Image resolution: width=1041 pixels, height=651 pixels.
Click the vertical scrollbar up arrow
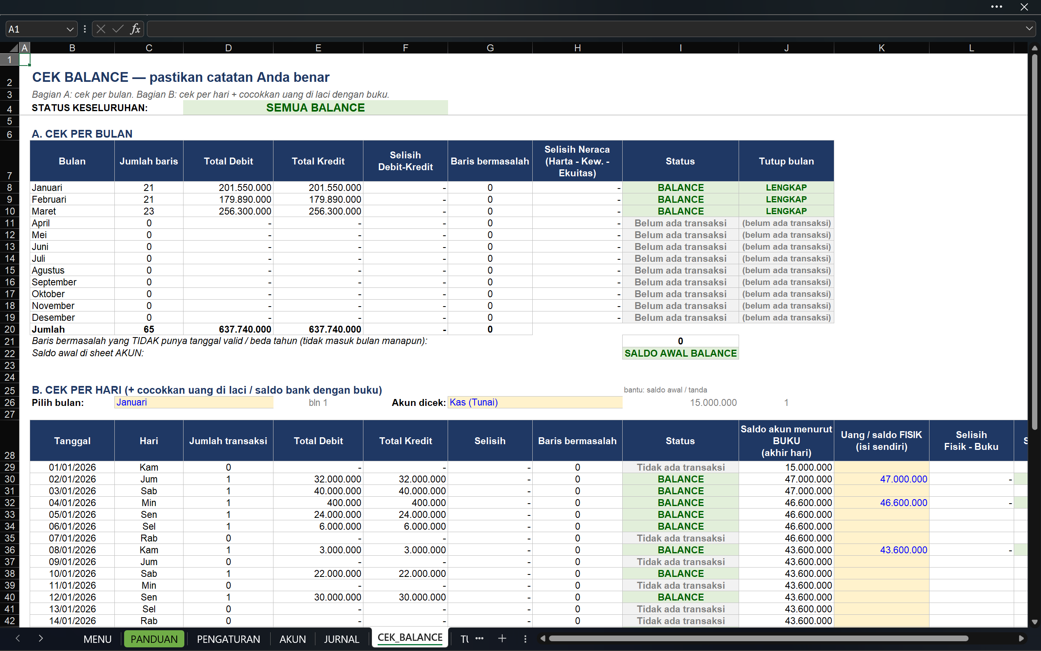(1034, 48)
